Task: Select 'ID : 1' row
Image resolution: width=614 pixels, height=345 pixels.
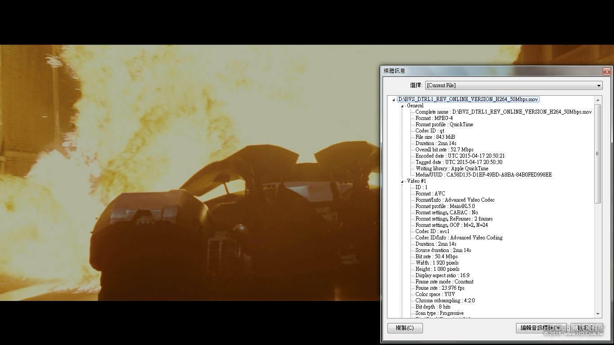Action: (421, 187)
